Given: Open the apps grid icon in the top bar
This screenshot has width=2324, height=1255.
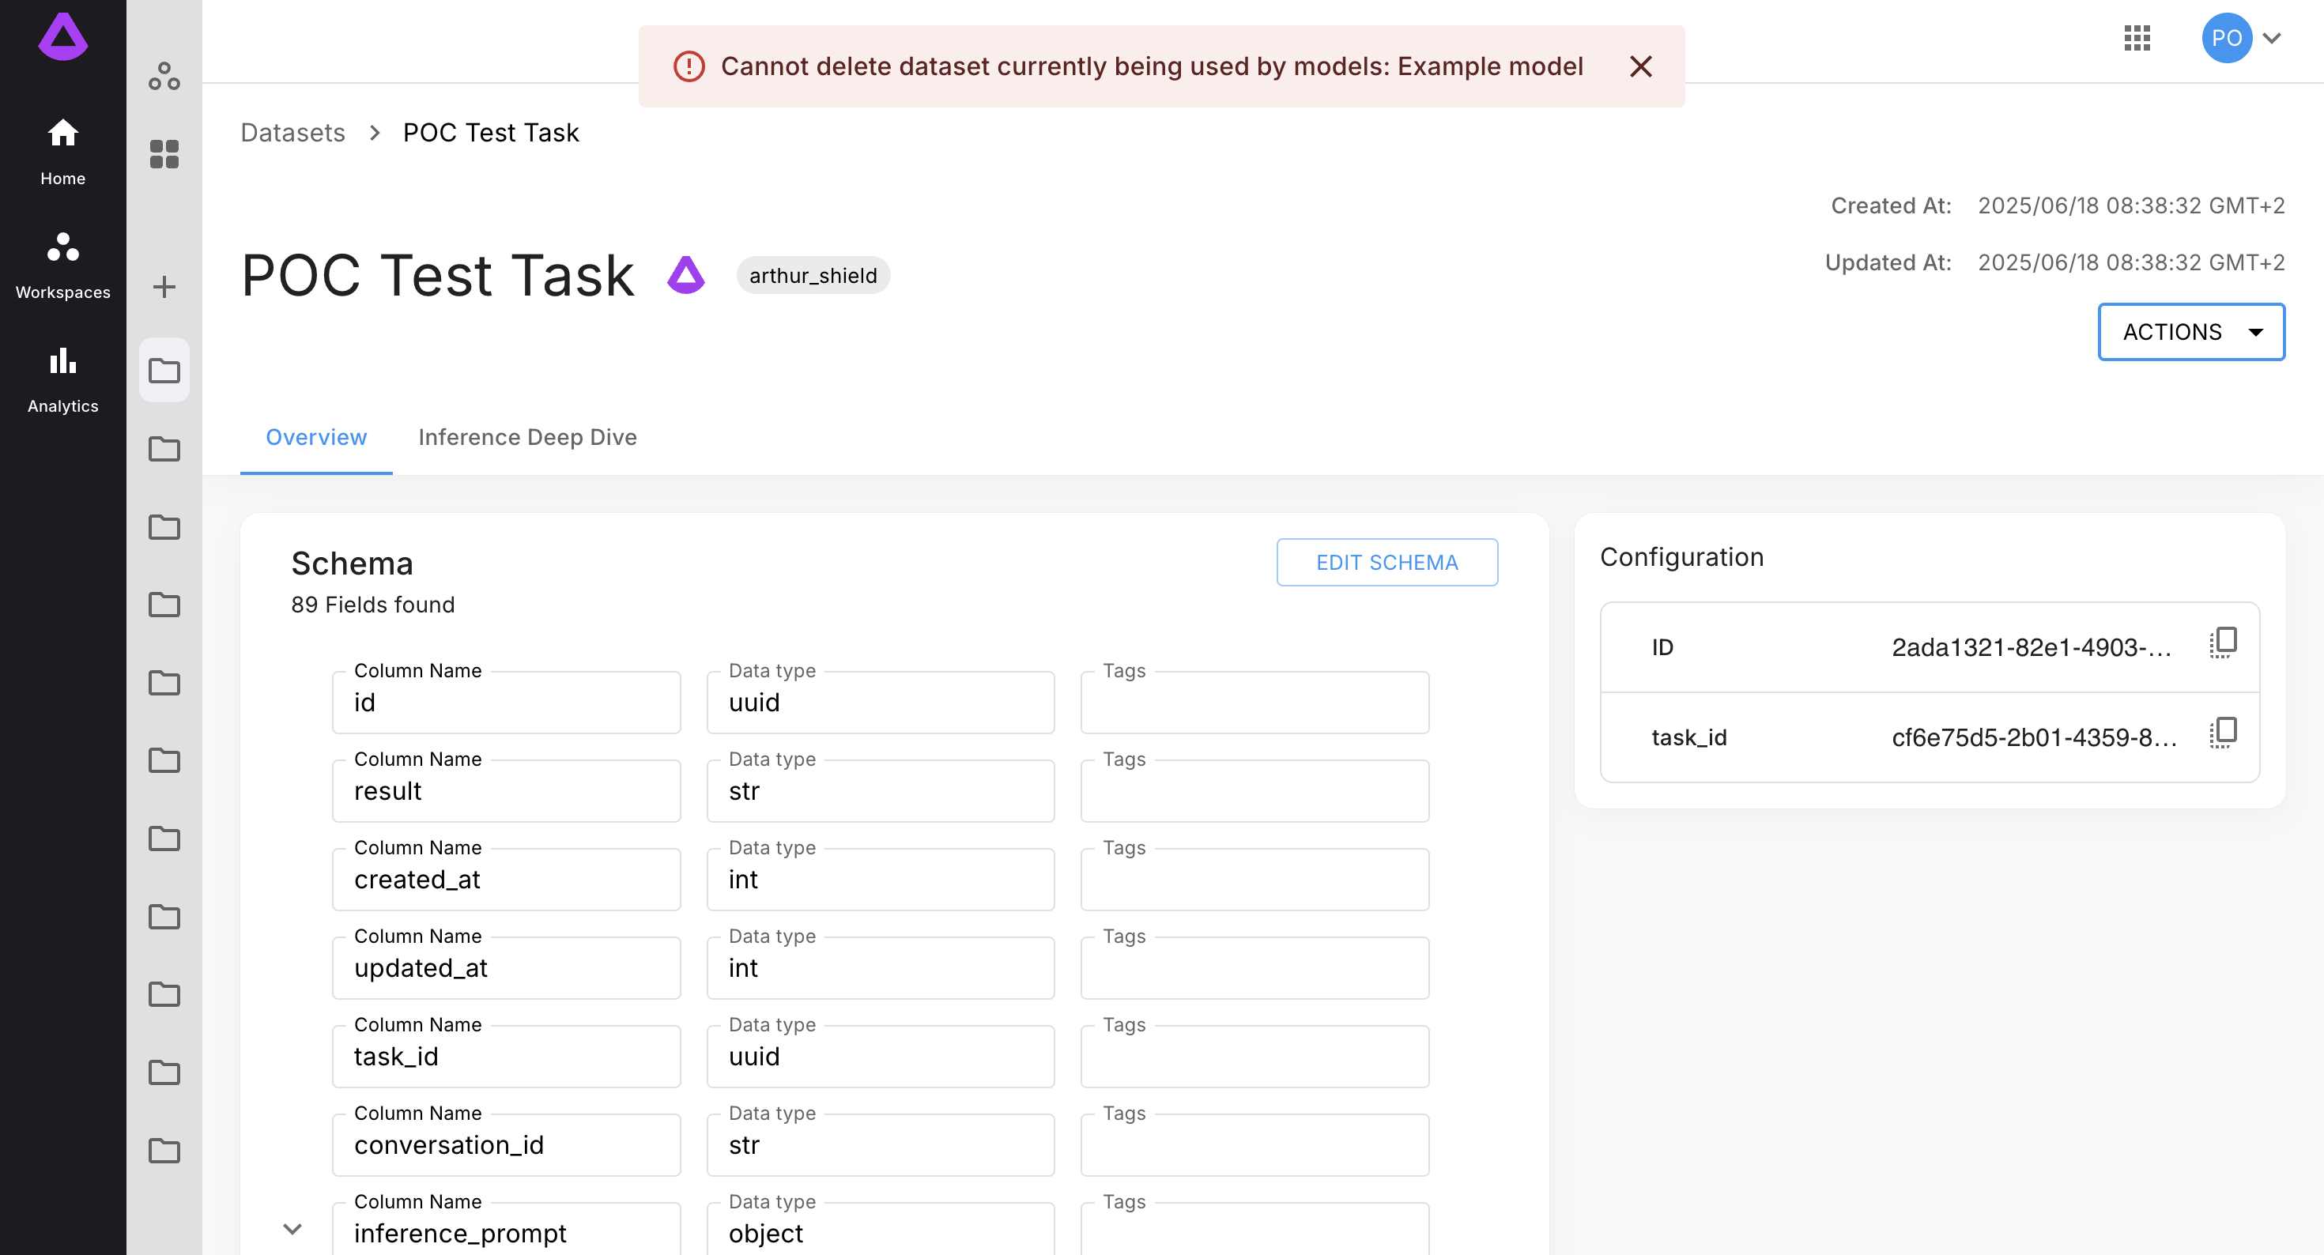Looking at the screenshot, I should tap(2137, 38).
